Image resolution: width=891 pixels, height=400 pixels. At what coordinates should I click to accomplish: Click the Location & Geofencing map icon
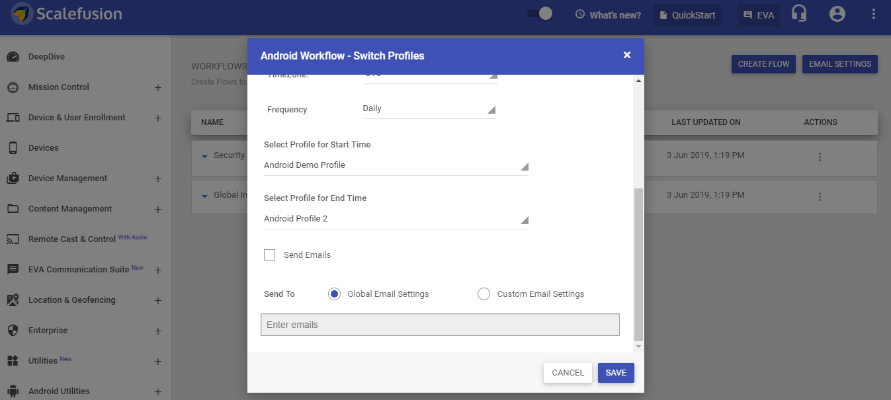pos(13,300)
